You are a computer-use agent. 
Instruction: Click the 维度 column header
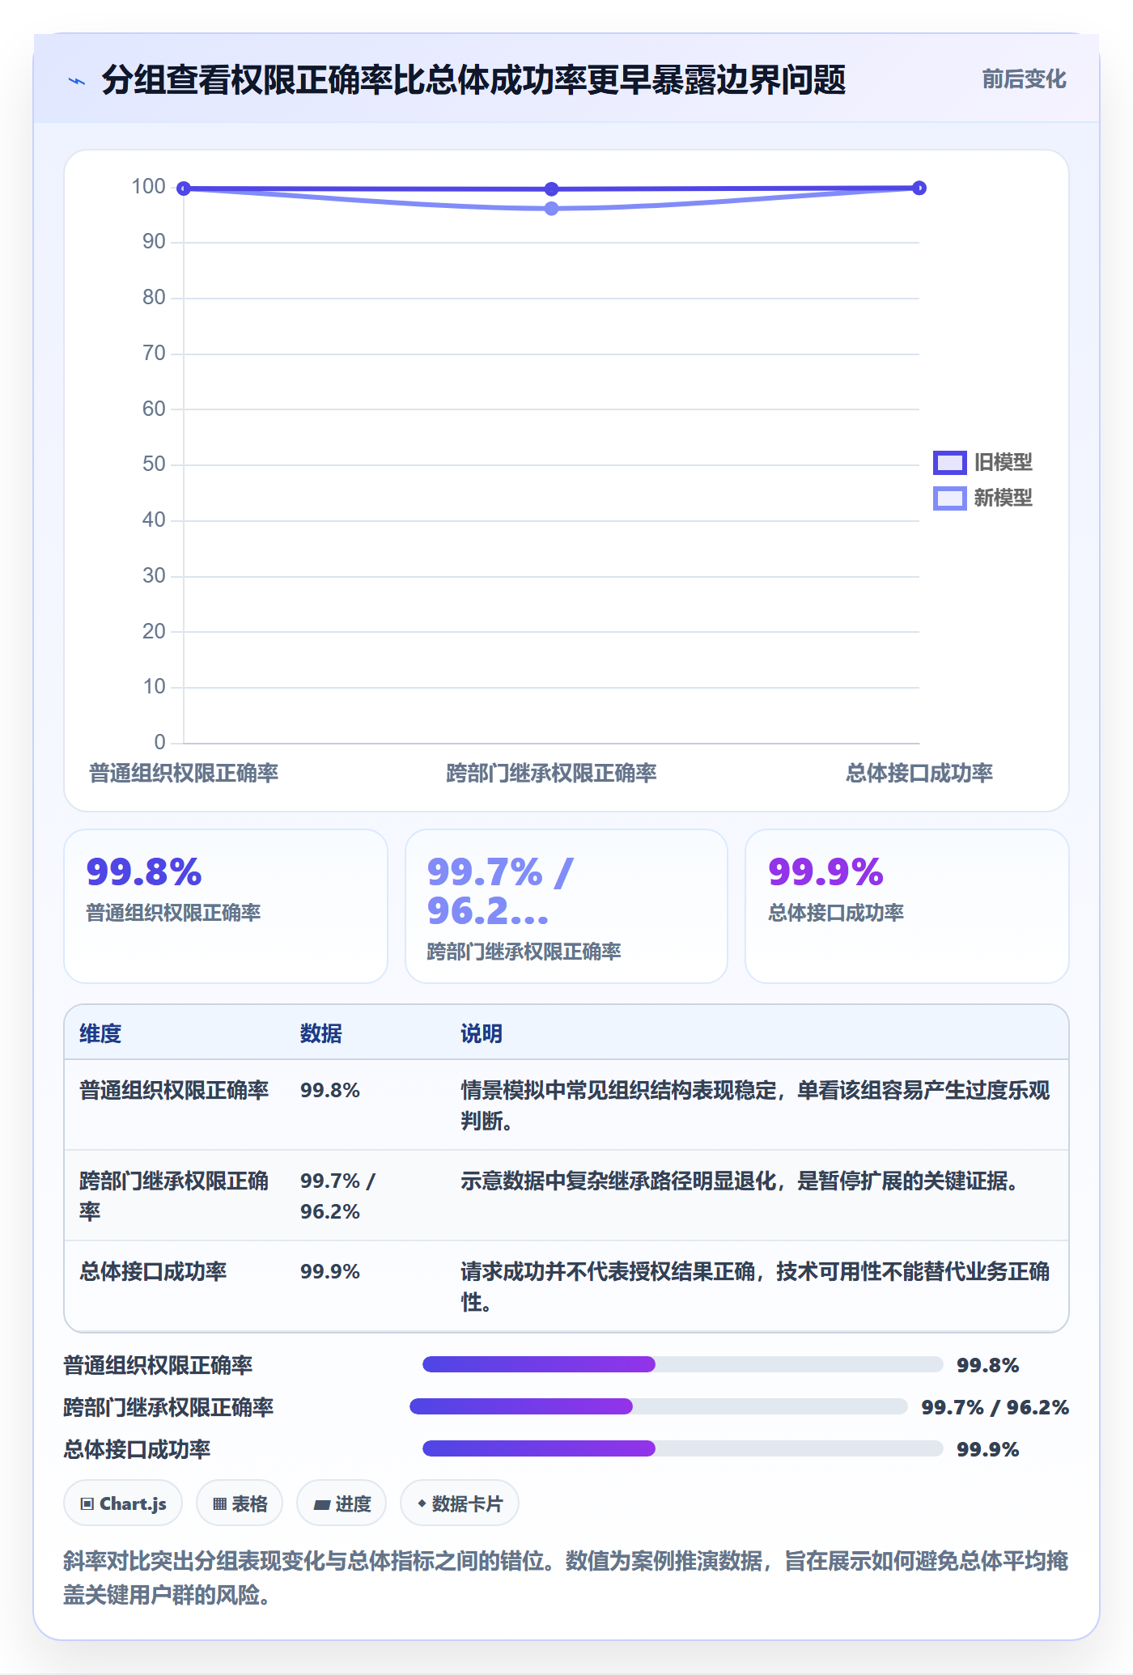coord(100,1033)
